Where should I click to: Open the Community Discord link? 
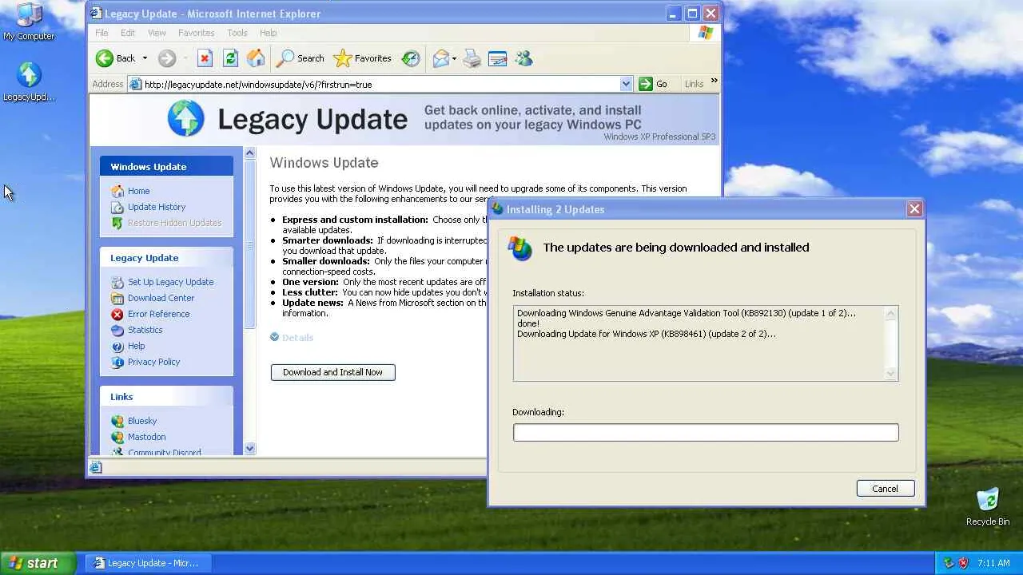point(164,452)
